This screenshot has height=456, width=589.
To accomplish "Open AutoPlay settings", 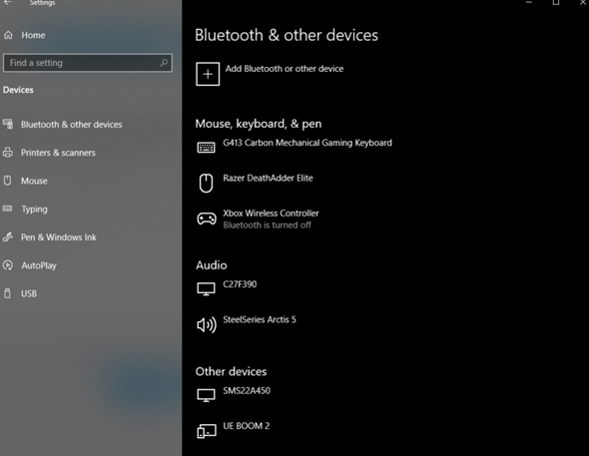I will pos(39,265).
